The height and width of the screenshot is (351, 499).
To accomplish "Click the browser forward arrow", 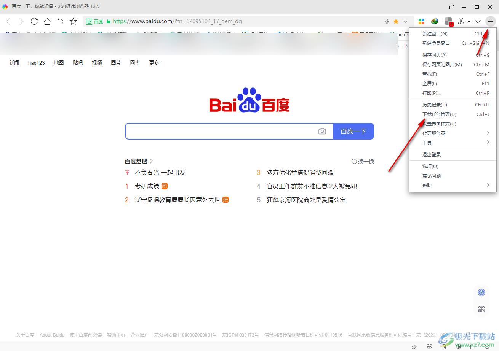I will click(x=21, y=22).
